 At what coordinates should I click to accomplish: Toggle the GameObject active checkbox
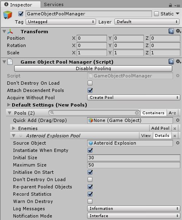point(21,14)
